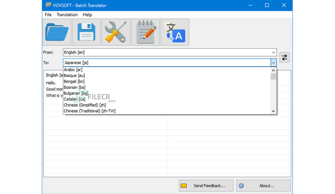Image resolution: width=335 pixels, height=194 pixels.
Task: Swap From and To languages
Action: click(x=285, y=57)
